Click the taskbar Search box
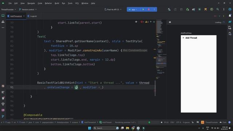The width and height of the screenshot is (233, 131). tap(106, 128)
